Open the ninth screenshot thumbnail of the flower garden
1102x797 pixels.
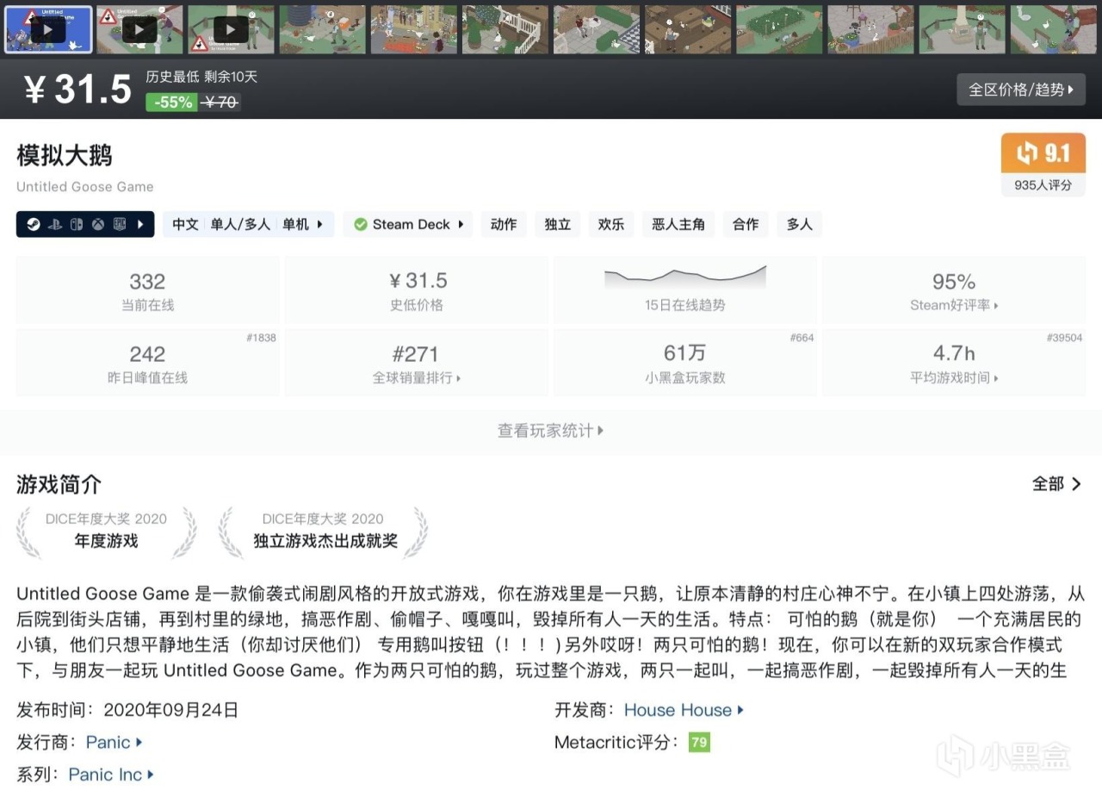click(x=779, y=30)
